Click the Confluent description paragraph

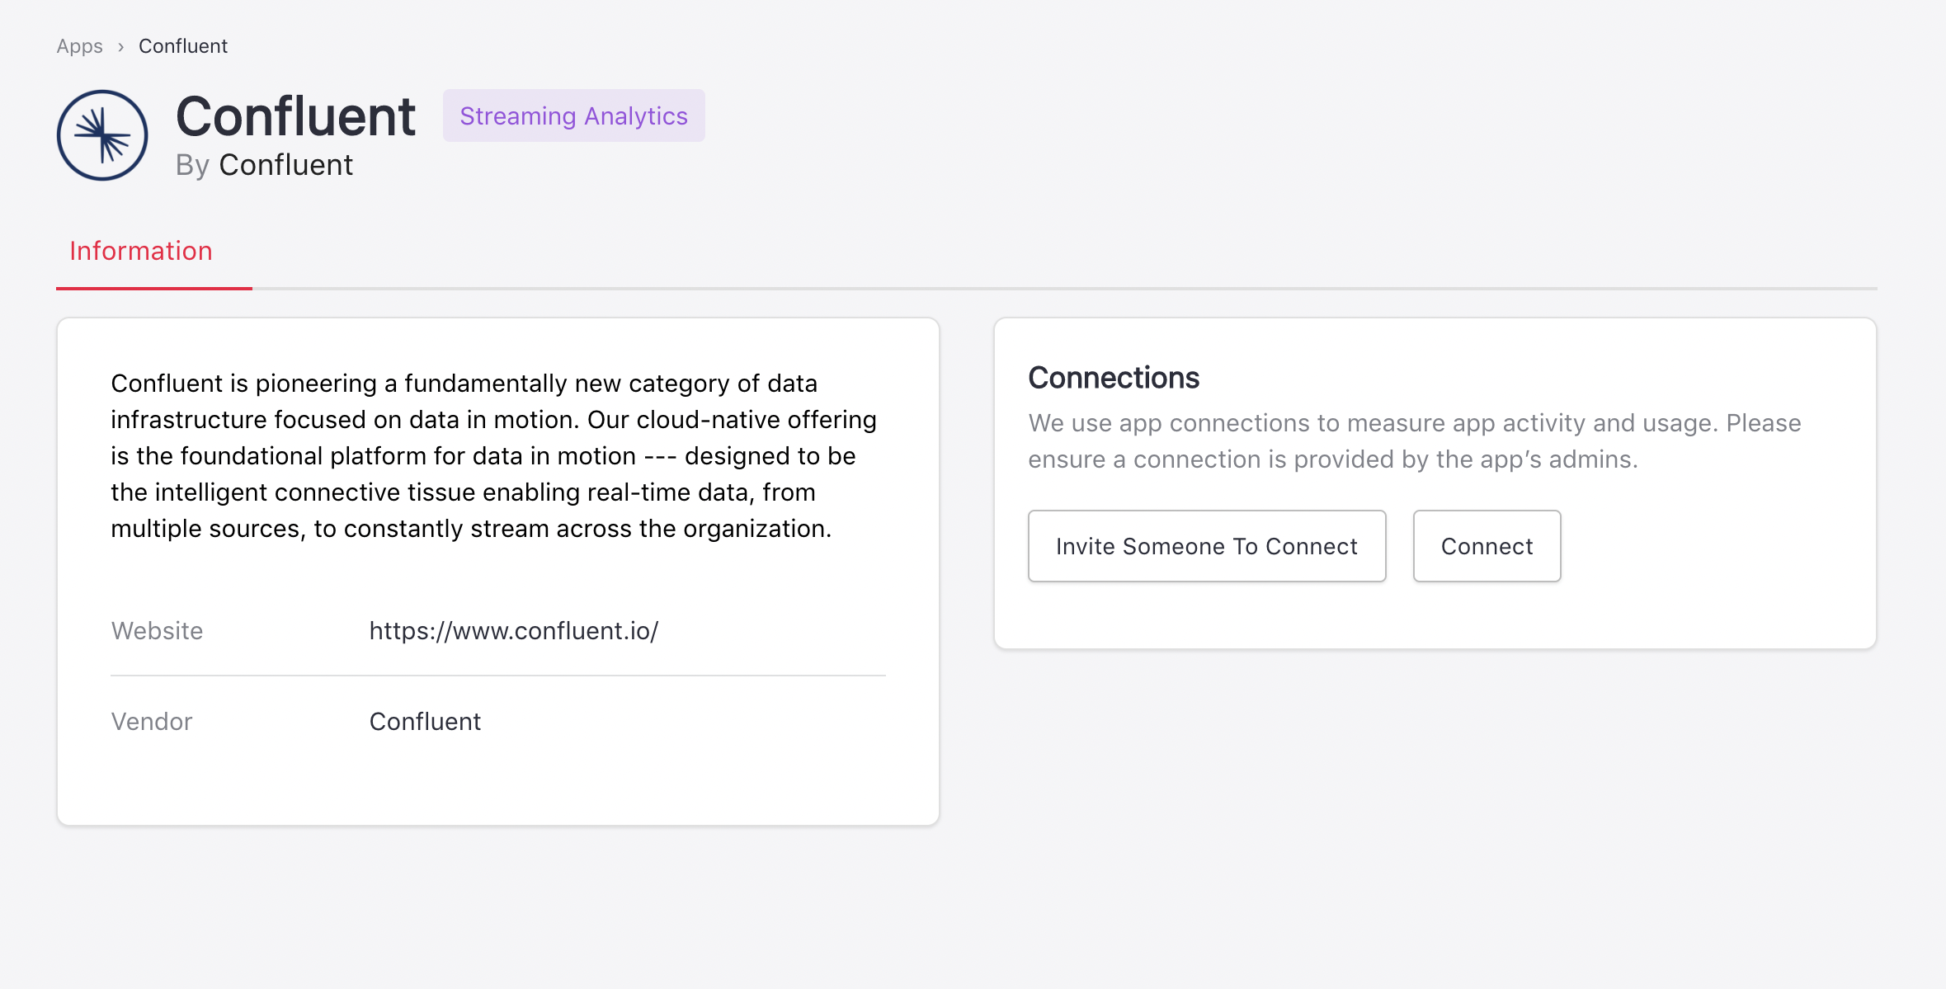[495, 456]
